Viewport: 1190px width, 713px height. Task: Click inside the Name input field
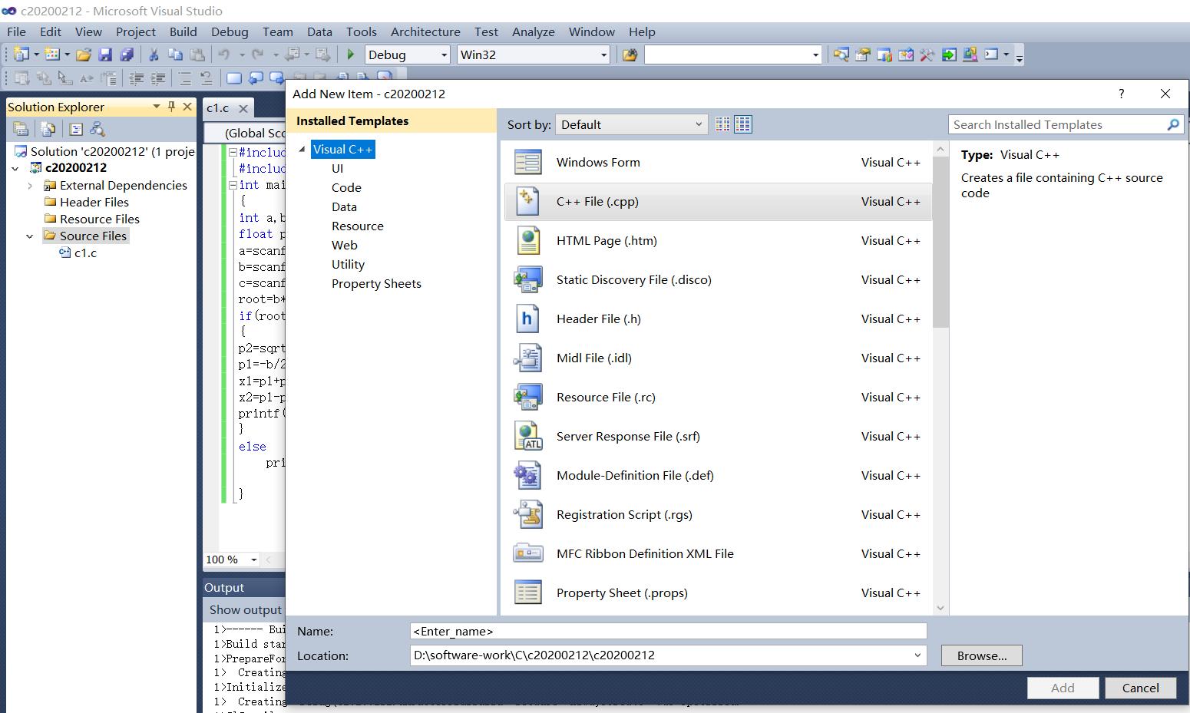coord(668,630)
